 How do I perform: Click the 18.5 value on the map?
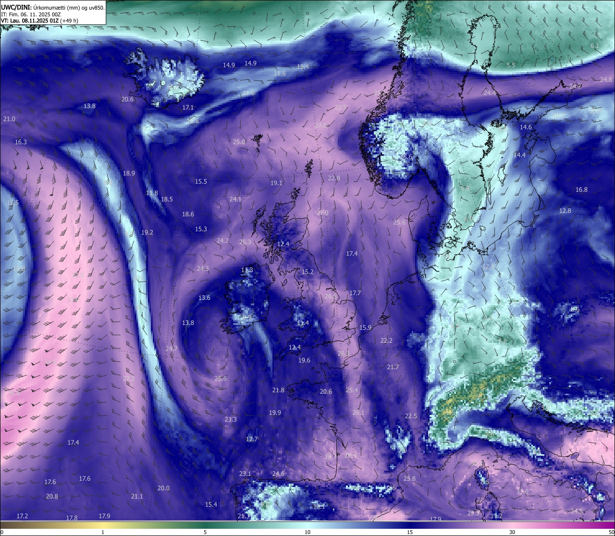click(x=167, y=199)
